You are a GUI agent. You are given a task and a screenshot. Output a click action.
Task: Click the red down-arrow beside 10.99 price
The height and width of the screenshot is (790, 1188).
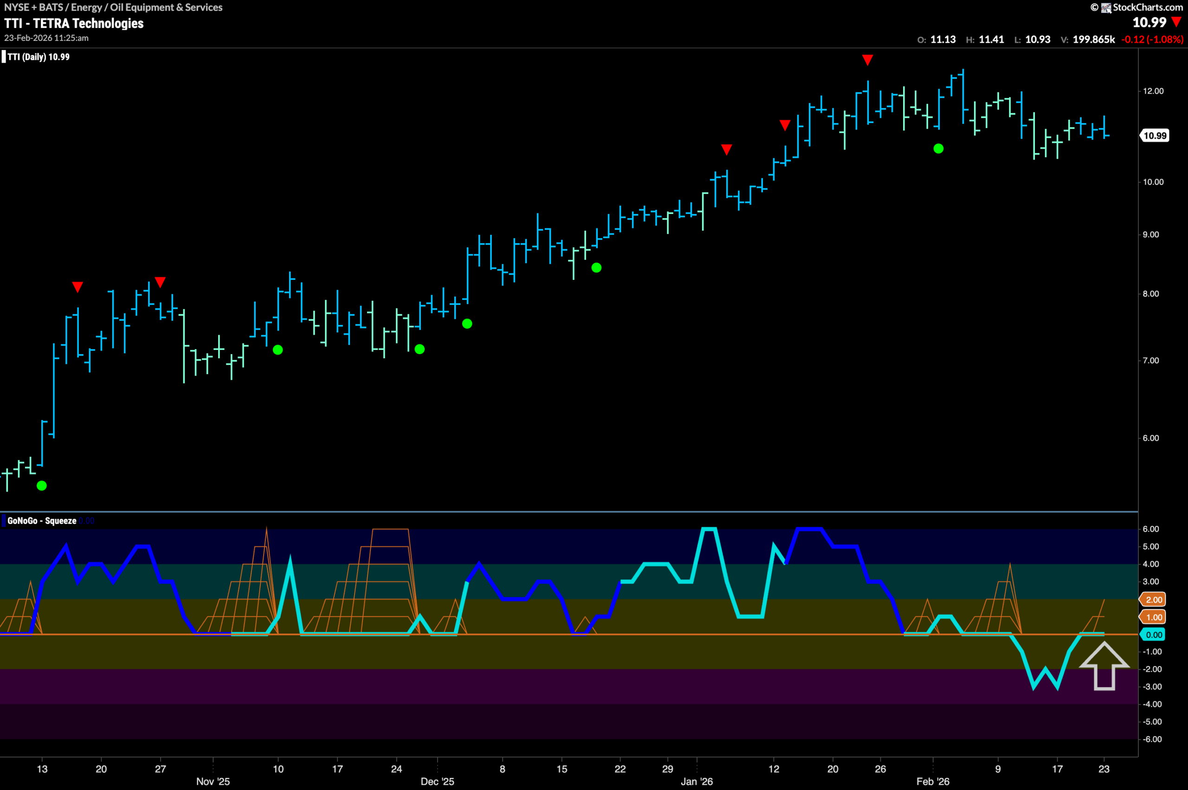click(x=1176, y=22)
